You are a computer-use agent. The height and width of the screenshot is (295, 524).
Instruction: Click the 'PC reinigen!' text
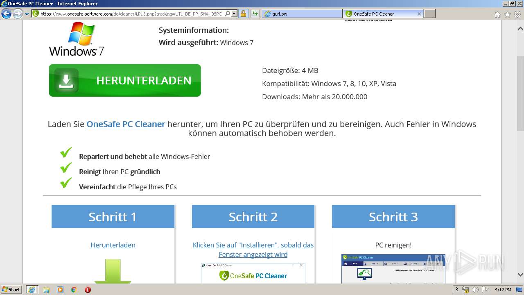point(393,245)
